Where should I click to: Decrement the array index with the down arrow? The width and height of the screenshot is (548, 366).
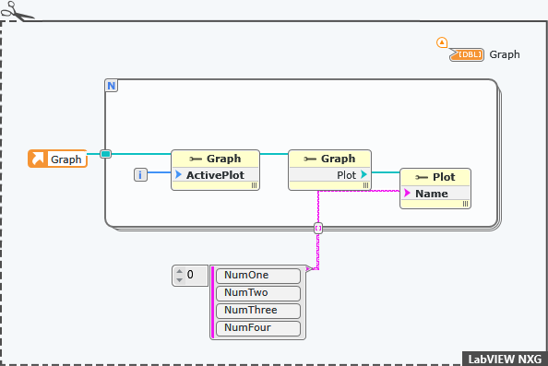point(180,280)
